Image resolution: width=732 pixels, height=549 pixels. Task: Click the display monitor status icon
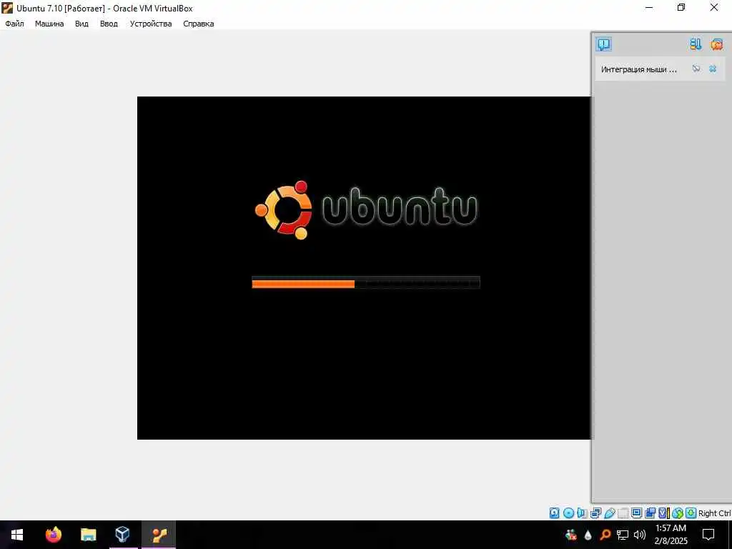636,513
